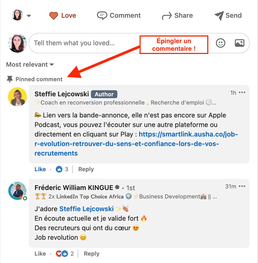
Task: Open the Most relevant sort dropdown
Action: 30,65
